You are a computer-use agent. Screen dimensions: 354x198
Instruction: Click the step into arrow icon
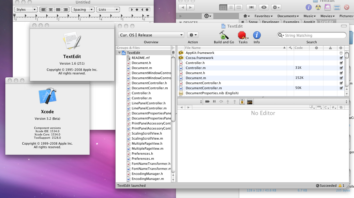pyautogui.click(x=228, y=102)
